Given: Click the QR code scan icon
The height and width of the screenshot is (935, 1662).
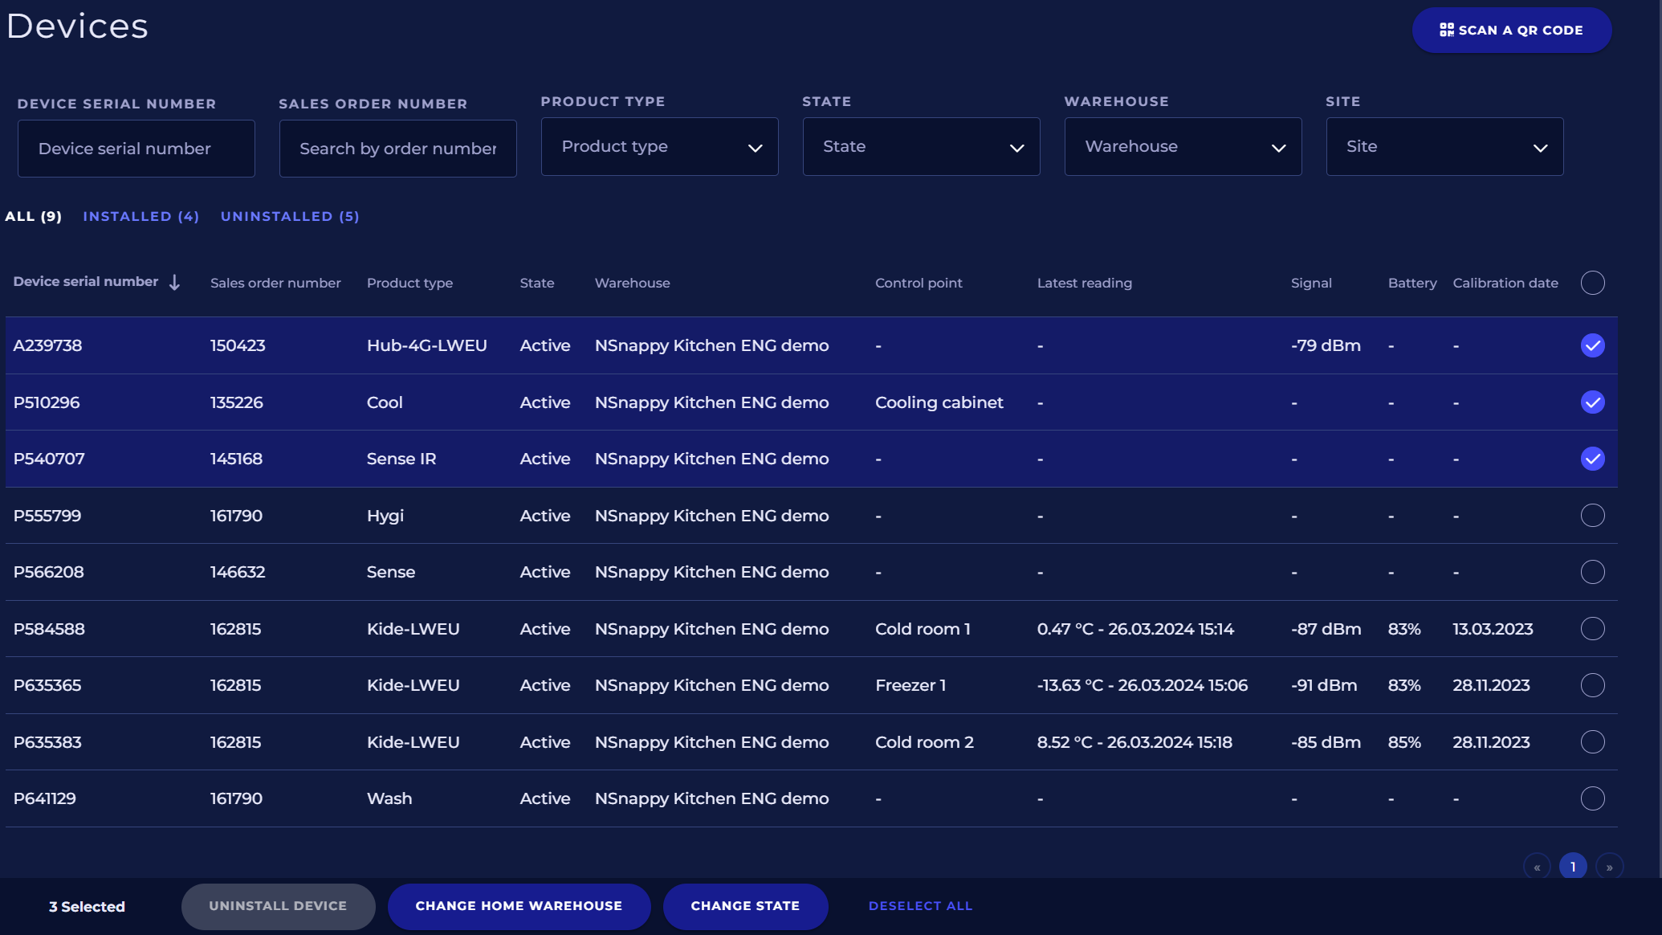Looking at the screenshot, I should pos(1446,30).
